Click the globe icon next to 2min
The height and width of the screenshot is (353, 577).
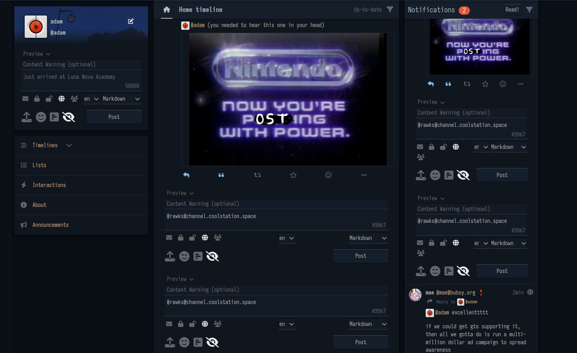(x=530, y=292)
